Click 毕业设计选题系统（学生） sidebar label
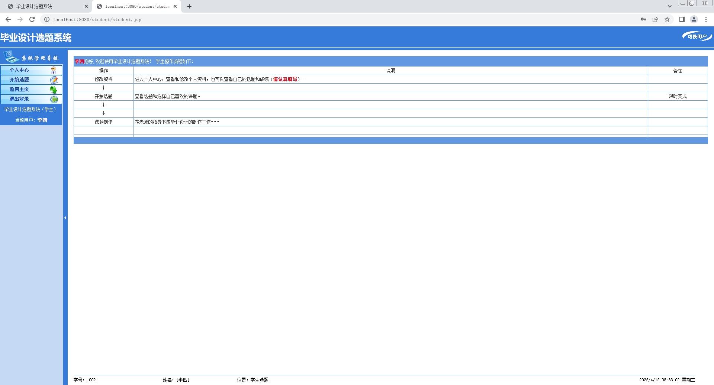 31,109
